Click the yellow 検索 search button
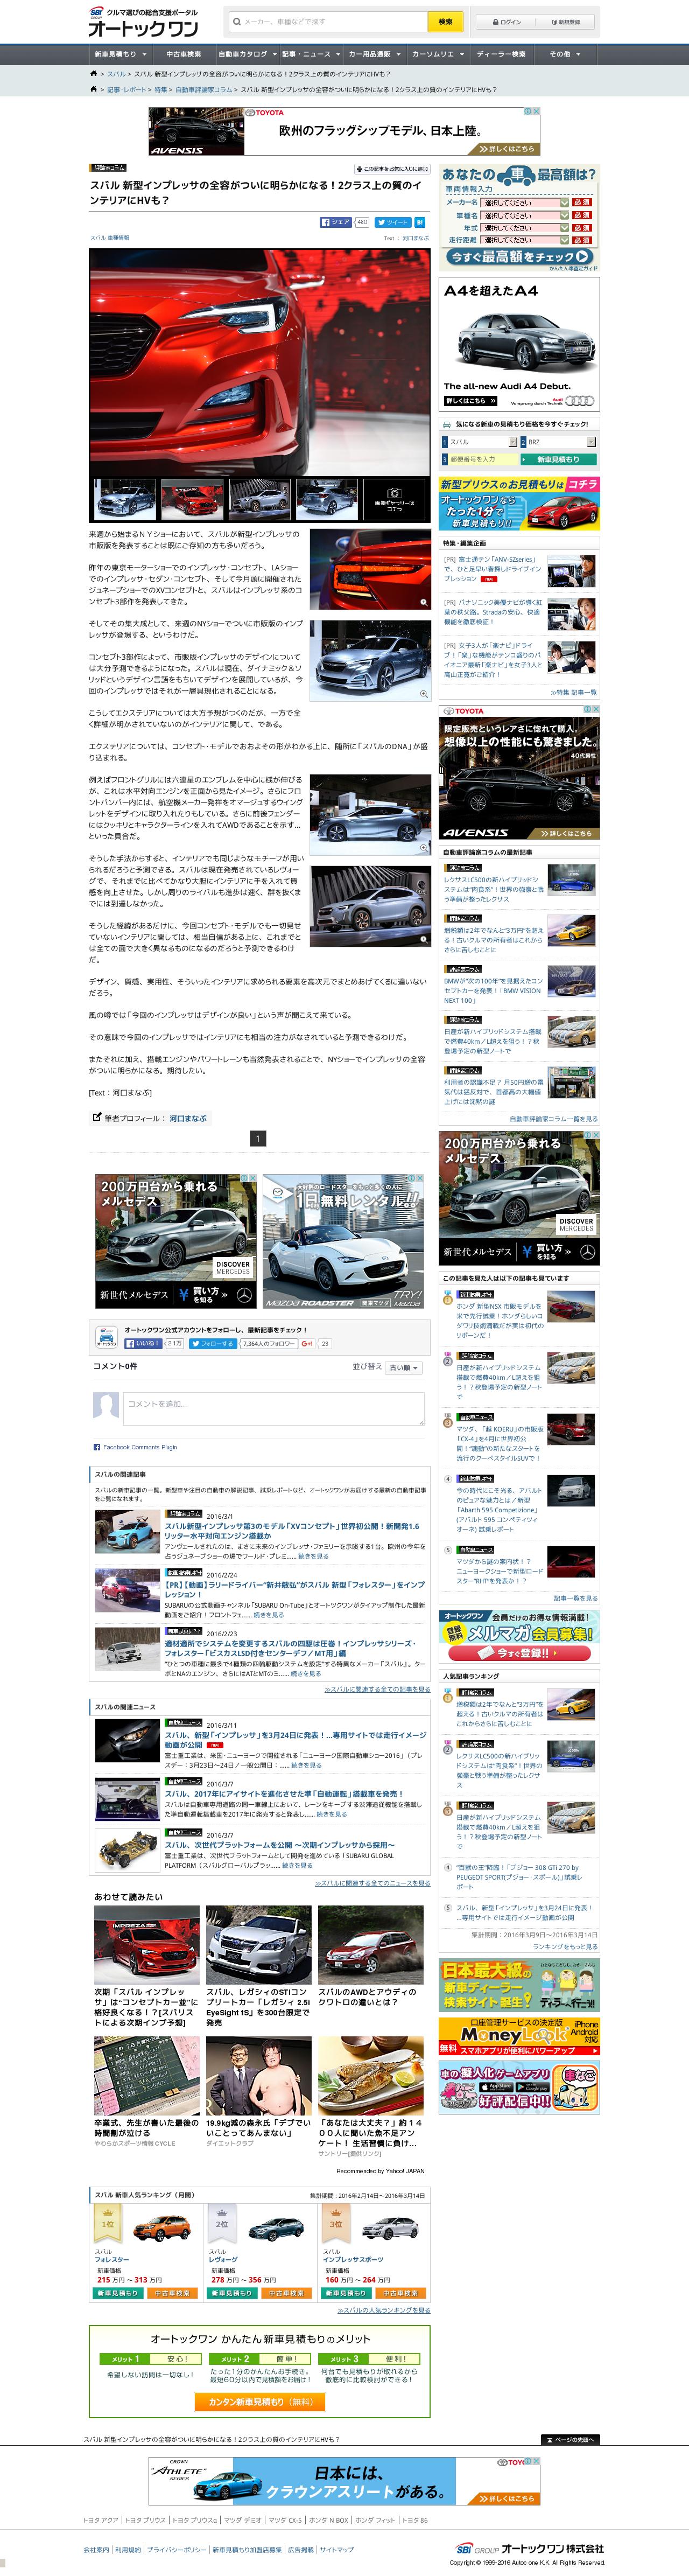 [445, 21]
